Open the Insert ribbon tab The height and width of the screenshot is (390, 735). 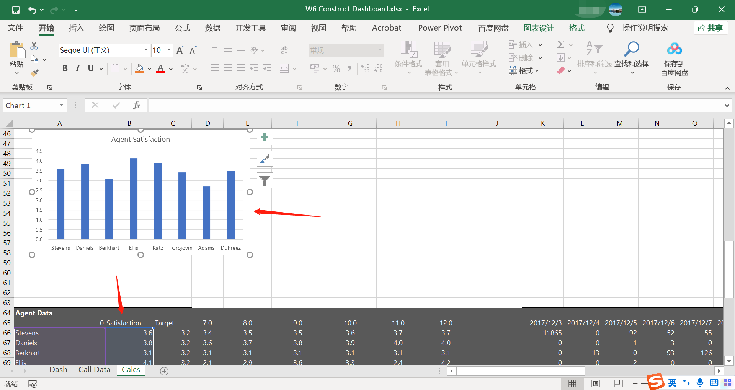point(76,28)
